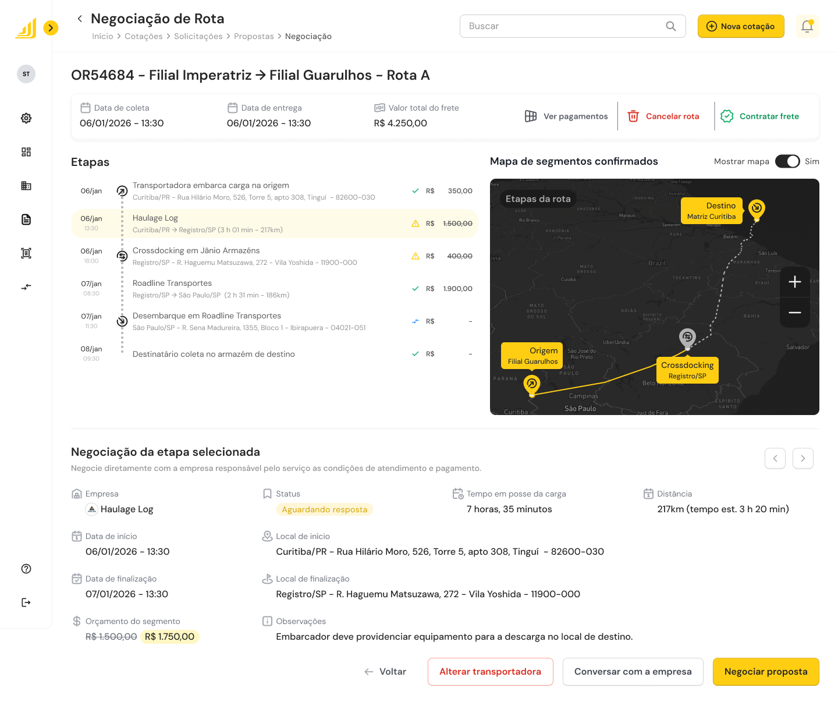Open the help question mark icon
This screenshot has height=709, width=838.
26,569
